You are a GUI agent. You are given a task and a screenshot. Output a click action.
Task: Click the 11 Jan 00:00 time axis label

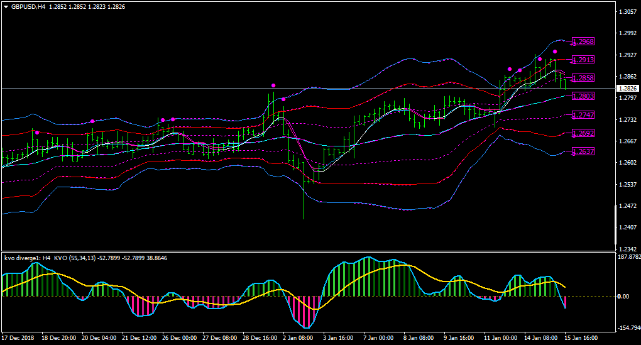pos(500,338)
